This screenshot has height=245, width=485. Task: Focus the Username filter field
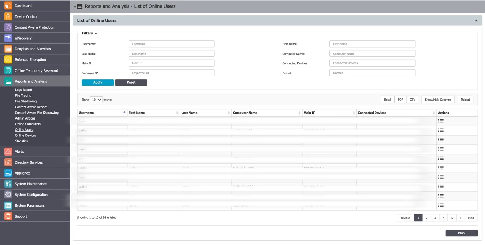coord(172,44)
